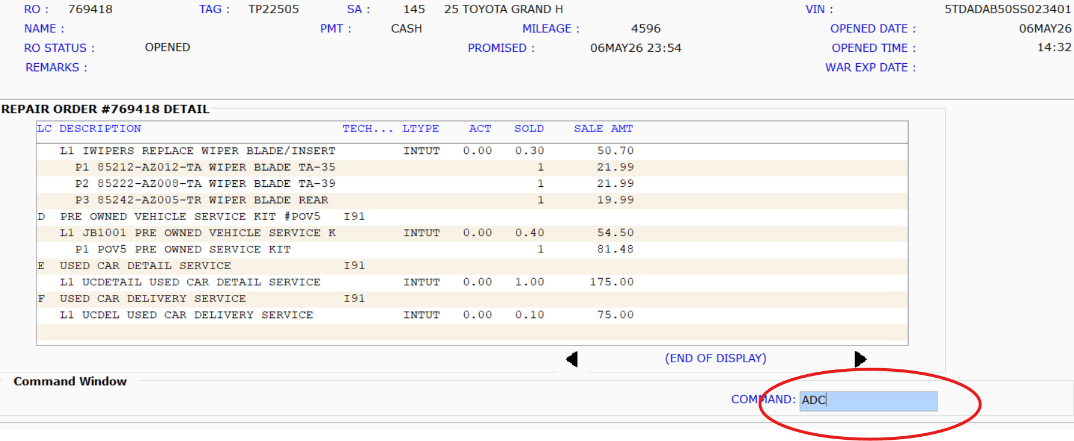
Task: Click the REMARKS label
Action: (x=56, y=68)
